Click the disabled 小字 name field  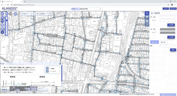168,29
